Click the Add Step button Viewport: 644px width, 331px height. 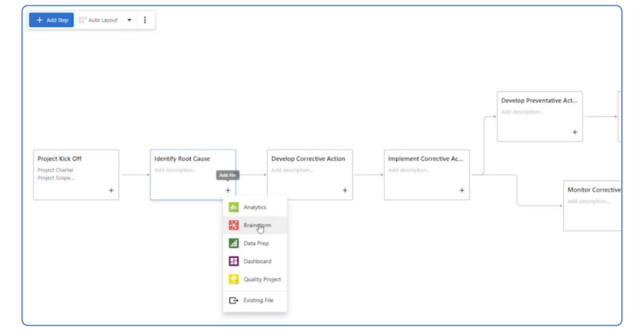click(52, 20)
